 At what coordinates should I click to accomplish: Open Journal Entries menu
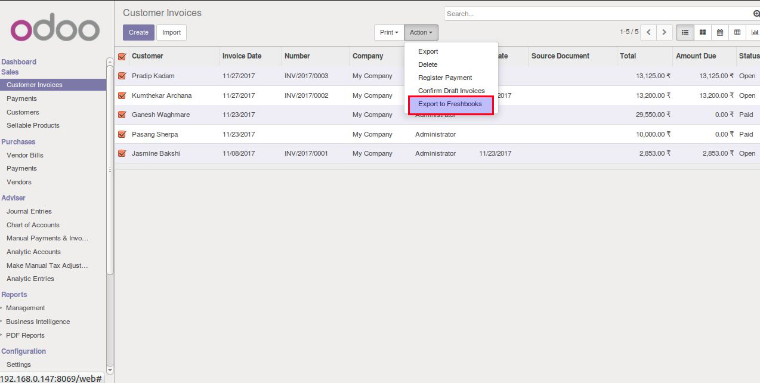click(29, 211)
